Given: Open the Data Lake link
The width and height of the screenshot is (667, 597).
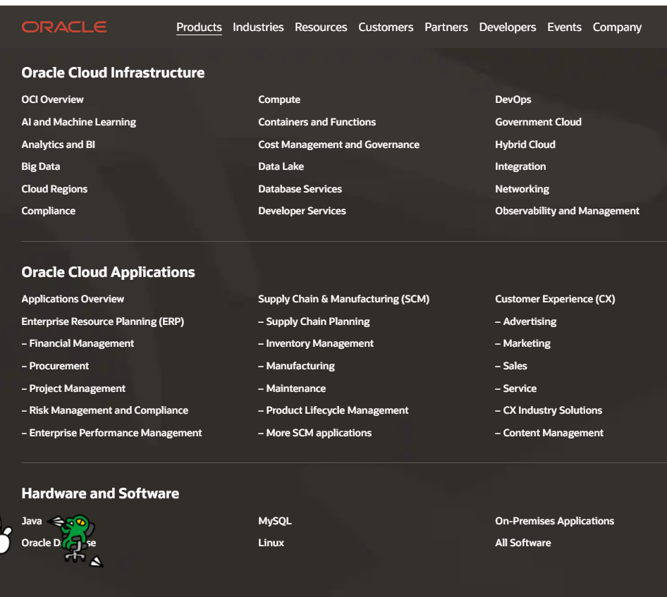Looking at the screenshot, I should pos(281,166).
